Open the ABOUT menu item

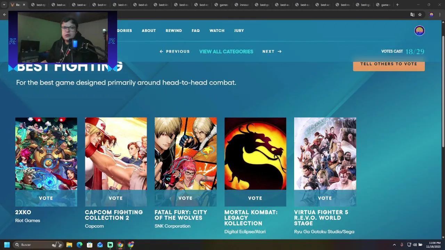click(149, 31)
